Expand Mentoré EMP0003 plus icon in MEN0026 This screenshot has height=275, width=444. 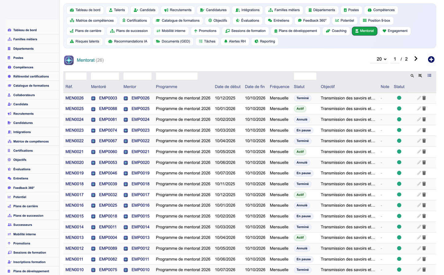point(93,98)
